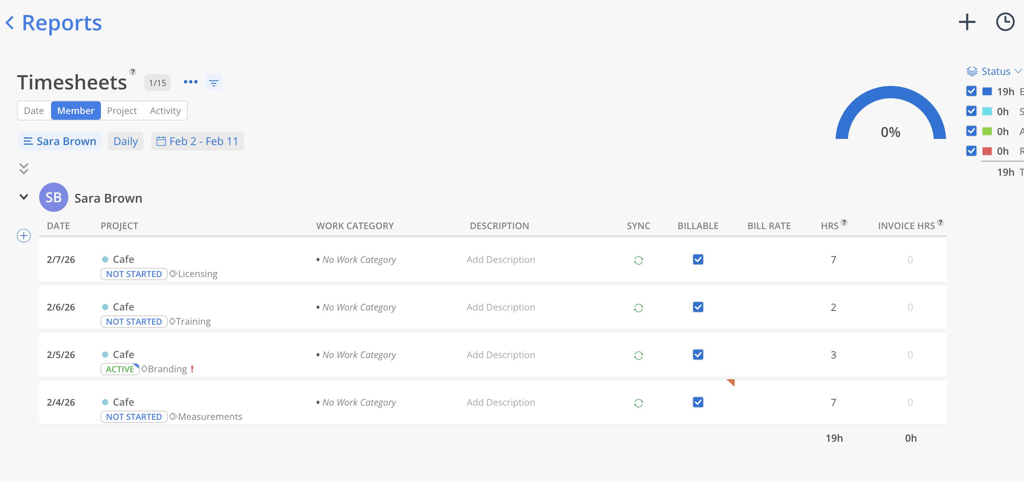Viewport: 1024px width, 482px height.
Task: Switch to the Project tab
Action: coord(122,111)
